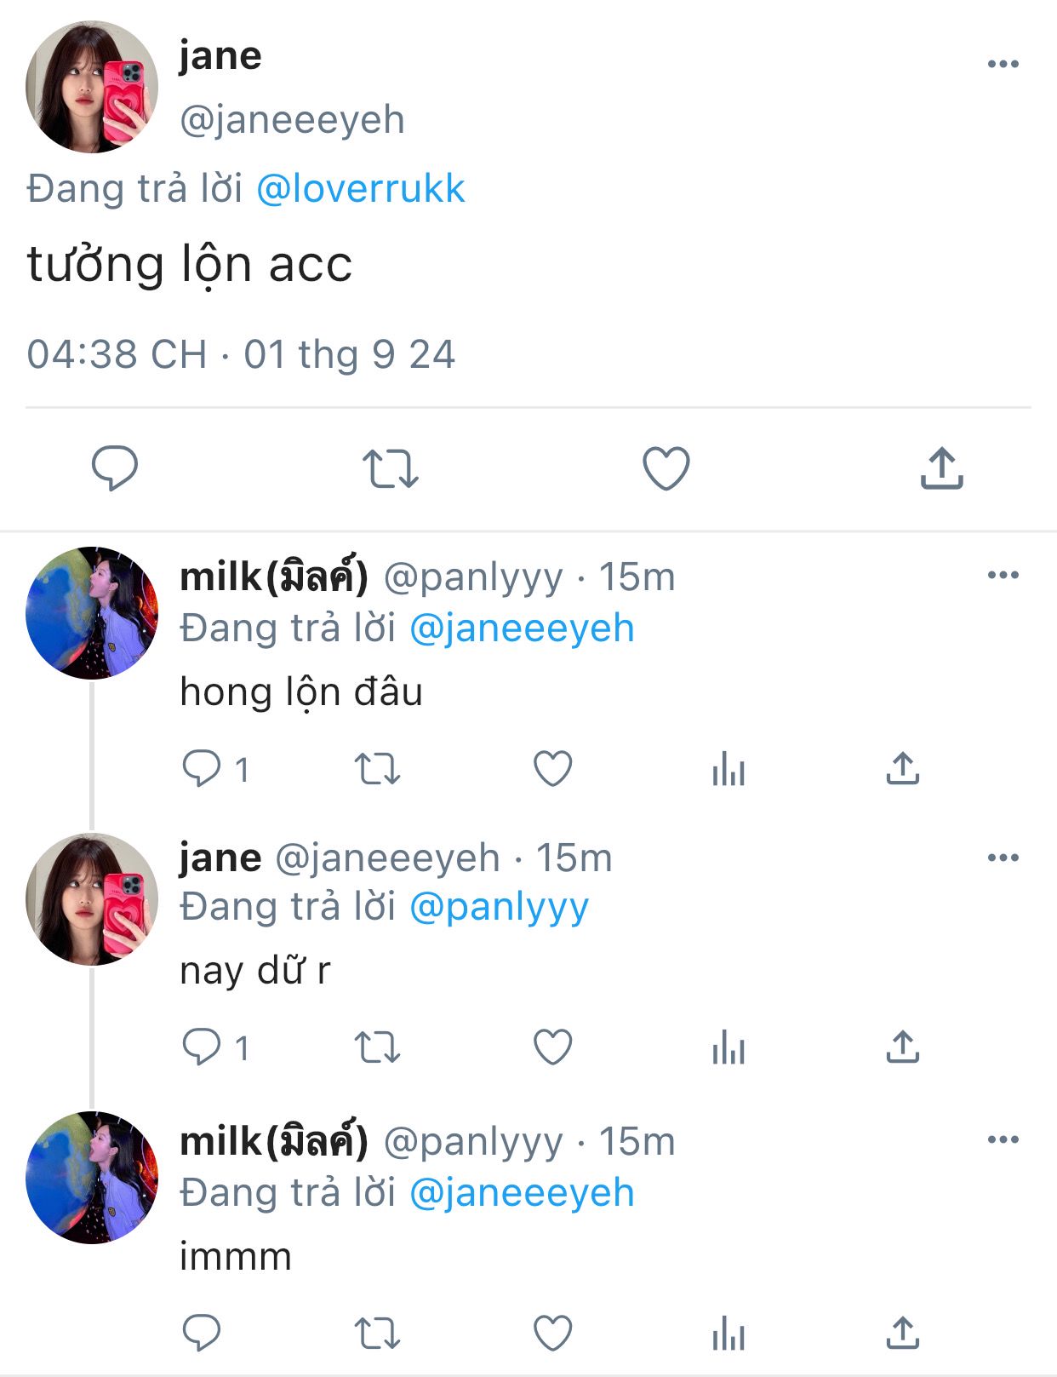Expand more options on the "hong lộn đâu" reply
Image resolution: width=1057 pixels, height=1377 pixels.
pos(1003,575)
